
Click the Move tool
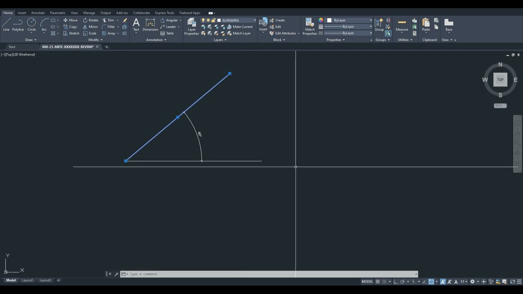point(70,20)
